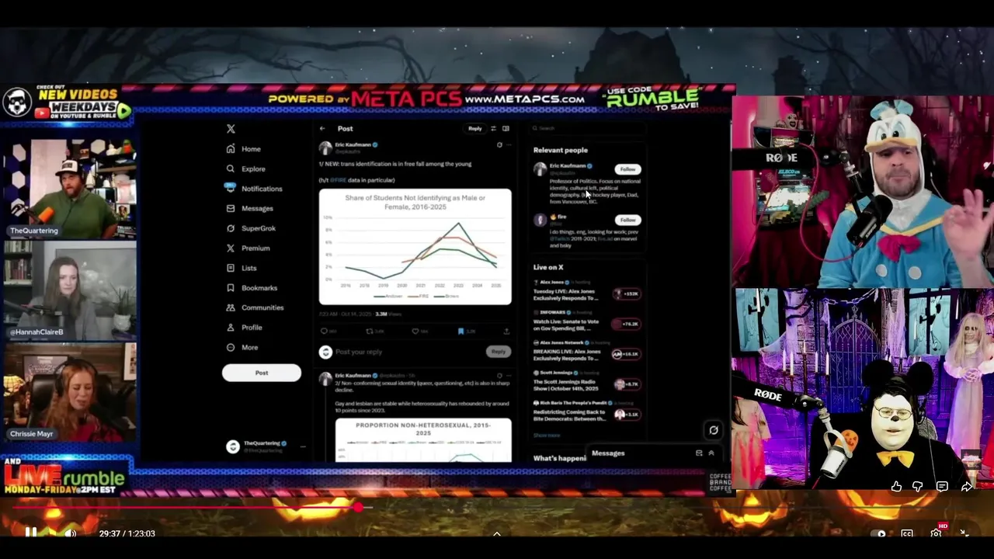Mute the video volume speaker

point(70,533)
